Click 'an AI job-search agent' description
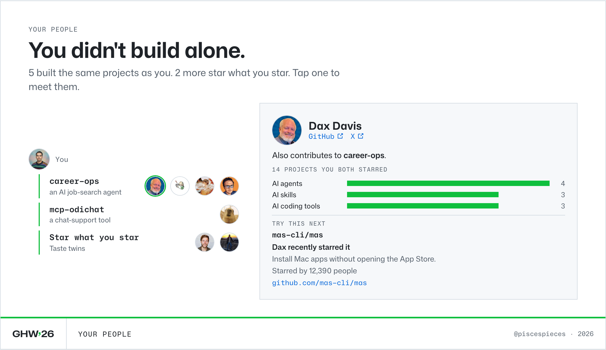Screen dimensions: 606x350 [85, 192]
